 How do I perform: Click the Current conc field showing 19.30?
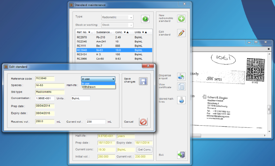click(x=106, y=150)
